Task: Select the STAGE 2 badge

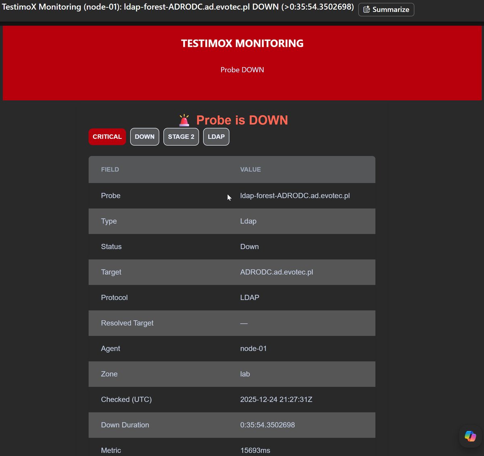Action: pyautogui.click(x=181, y=137)
